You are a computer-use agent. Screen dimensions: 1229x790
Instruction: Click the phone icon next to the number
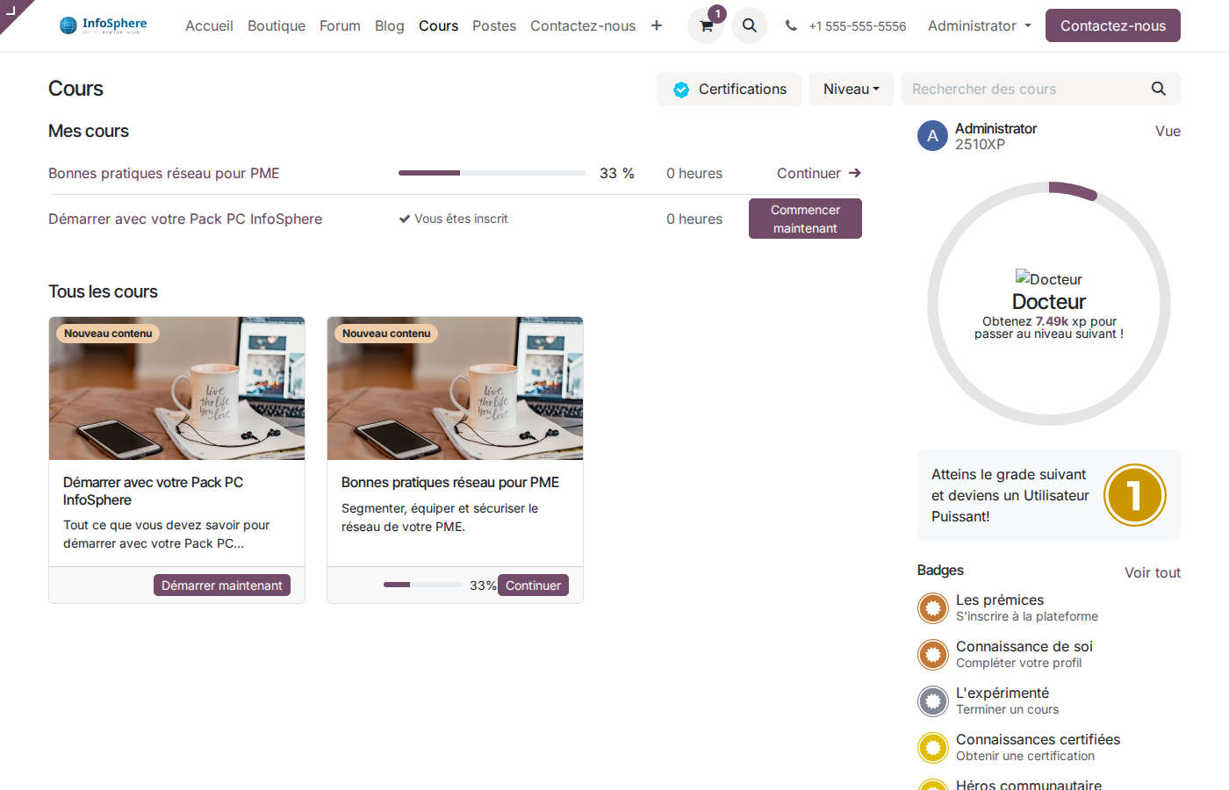[x=791, y=25]
